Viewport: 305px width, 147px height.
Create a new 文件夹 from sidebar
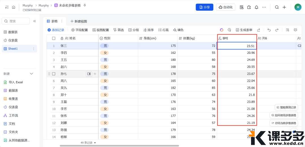11,132
